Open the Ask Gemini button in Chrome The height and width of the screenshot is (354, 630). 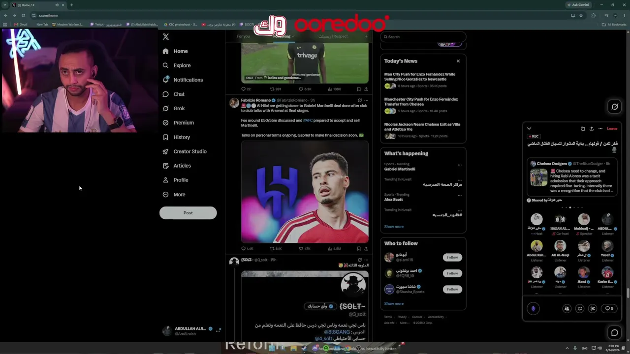[578, 5]
